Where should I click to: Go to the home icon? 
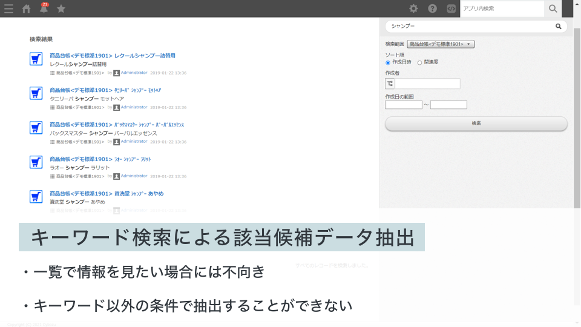click(x=26, y=8)
